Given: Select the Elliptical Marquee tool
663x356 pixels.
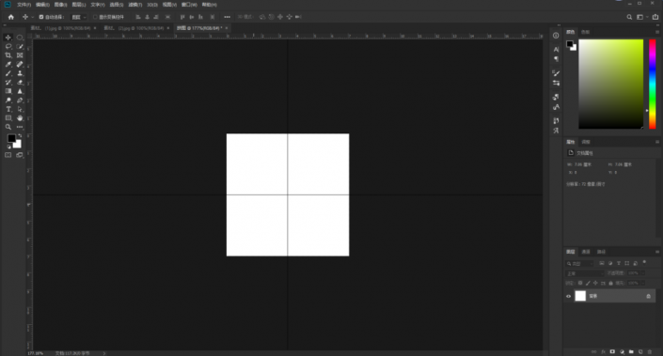Looking at the screenshot, I should tap(20, 38).
